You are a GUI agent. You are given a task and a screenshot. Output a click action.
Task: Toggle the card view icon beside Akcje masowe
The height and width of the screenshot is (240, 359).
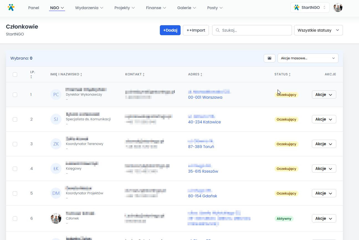click(x=269, y=58)
